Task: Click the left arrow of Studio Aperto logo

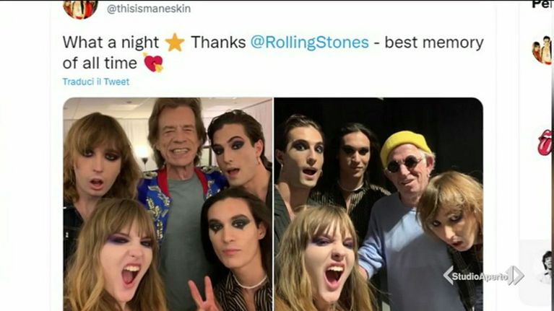Action: pos(449,275)
